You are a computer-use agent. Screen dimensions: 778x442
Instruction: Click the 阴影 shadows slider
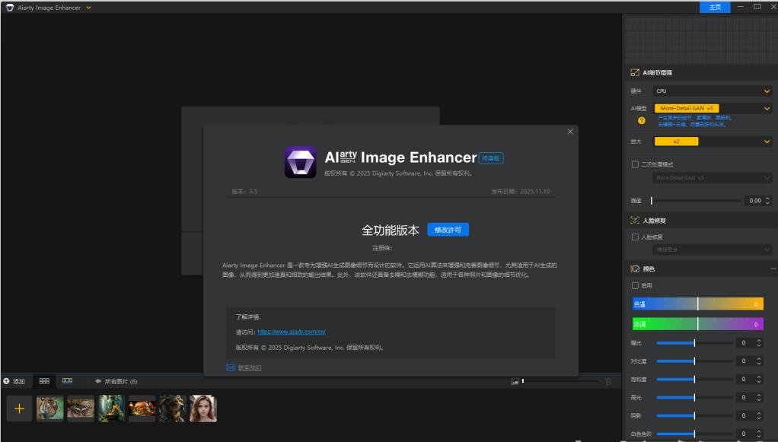(x=694, y=415)
